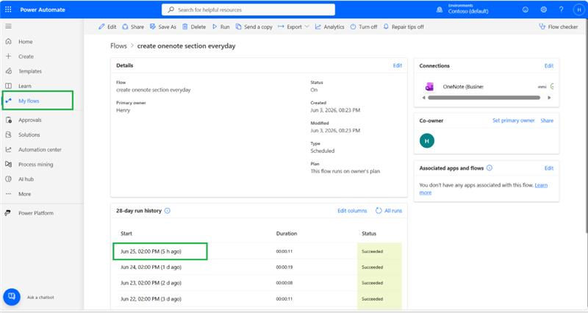
Task: Open the Environments picker Contoso (default)
Action: click(464, 9)
